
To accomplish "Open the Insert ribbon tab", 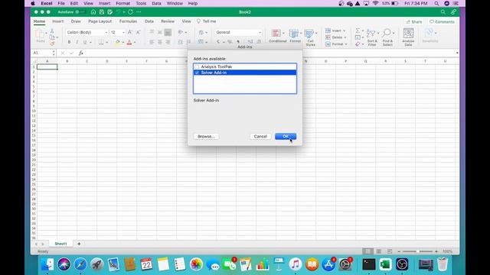I will 58,21.
